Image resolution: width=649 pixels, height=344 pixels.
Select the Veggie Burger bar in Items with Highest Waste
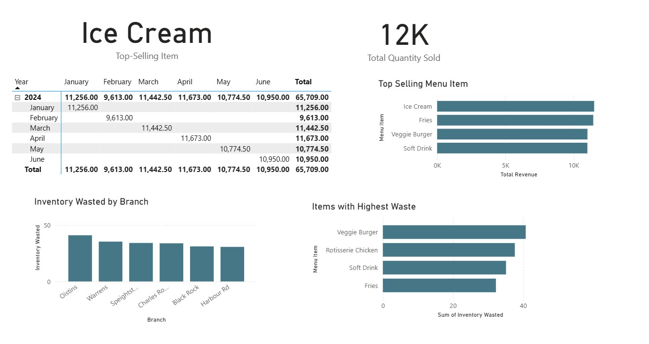pos(453,232)
